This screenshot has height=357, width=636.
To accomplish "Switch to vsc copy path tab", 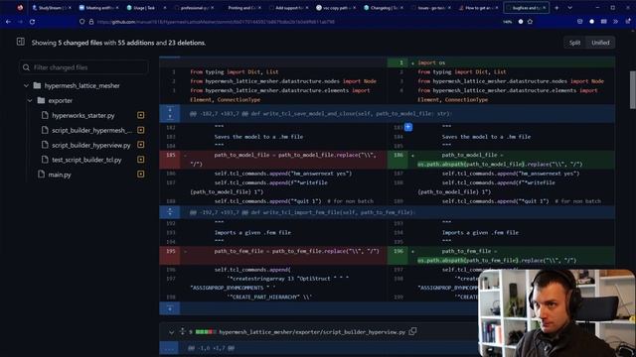I will tap(336, 8).
